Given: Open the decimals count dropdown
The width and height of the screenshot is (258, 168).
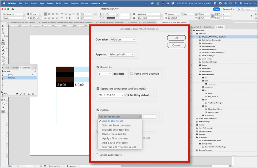Looking at the screenshot, I should pos(105,74).
